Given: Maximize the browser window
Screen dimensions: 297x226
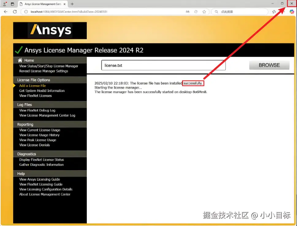Looking at the screenshot, I should point(282,3).
